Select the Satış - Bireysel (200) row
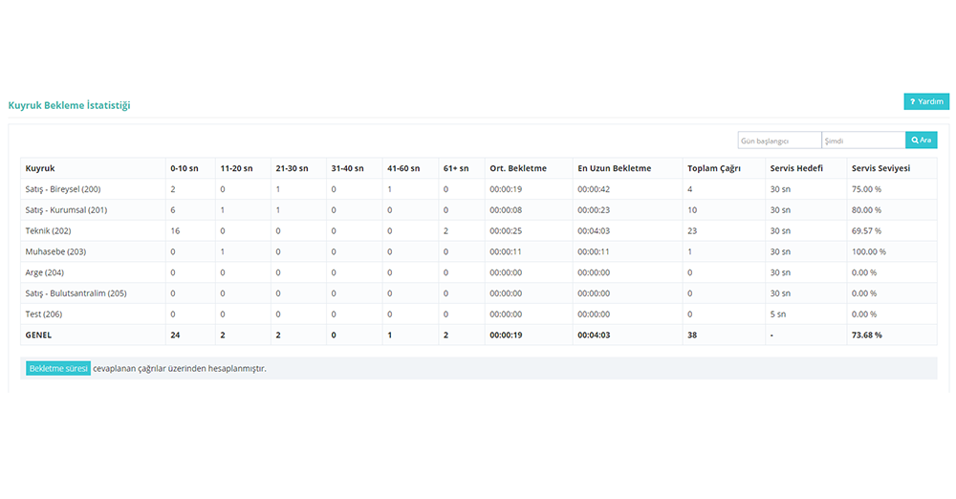The width and height of the screenshot is (956, 499). pos(63,189)
